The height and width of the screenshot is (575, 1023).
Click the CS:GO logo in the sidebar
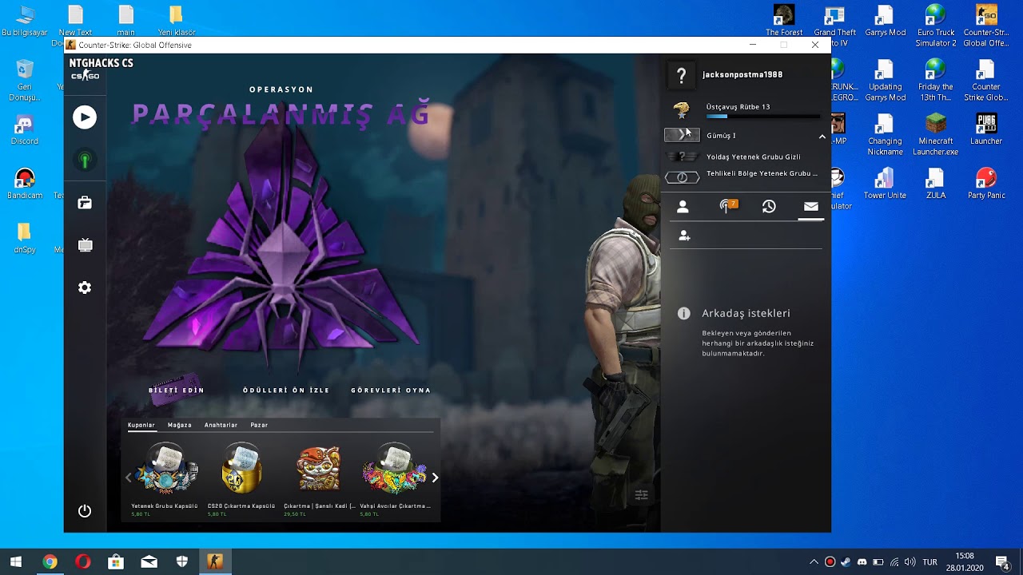pyautogui.click(x=85, y=75)
